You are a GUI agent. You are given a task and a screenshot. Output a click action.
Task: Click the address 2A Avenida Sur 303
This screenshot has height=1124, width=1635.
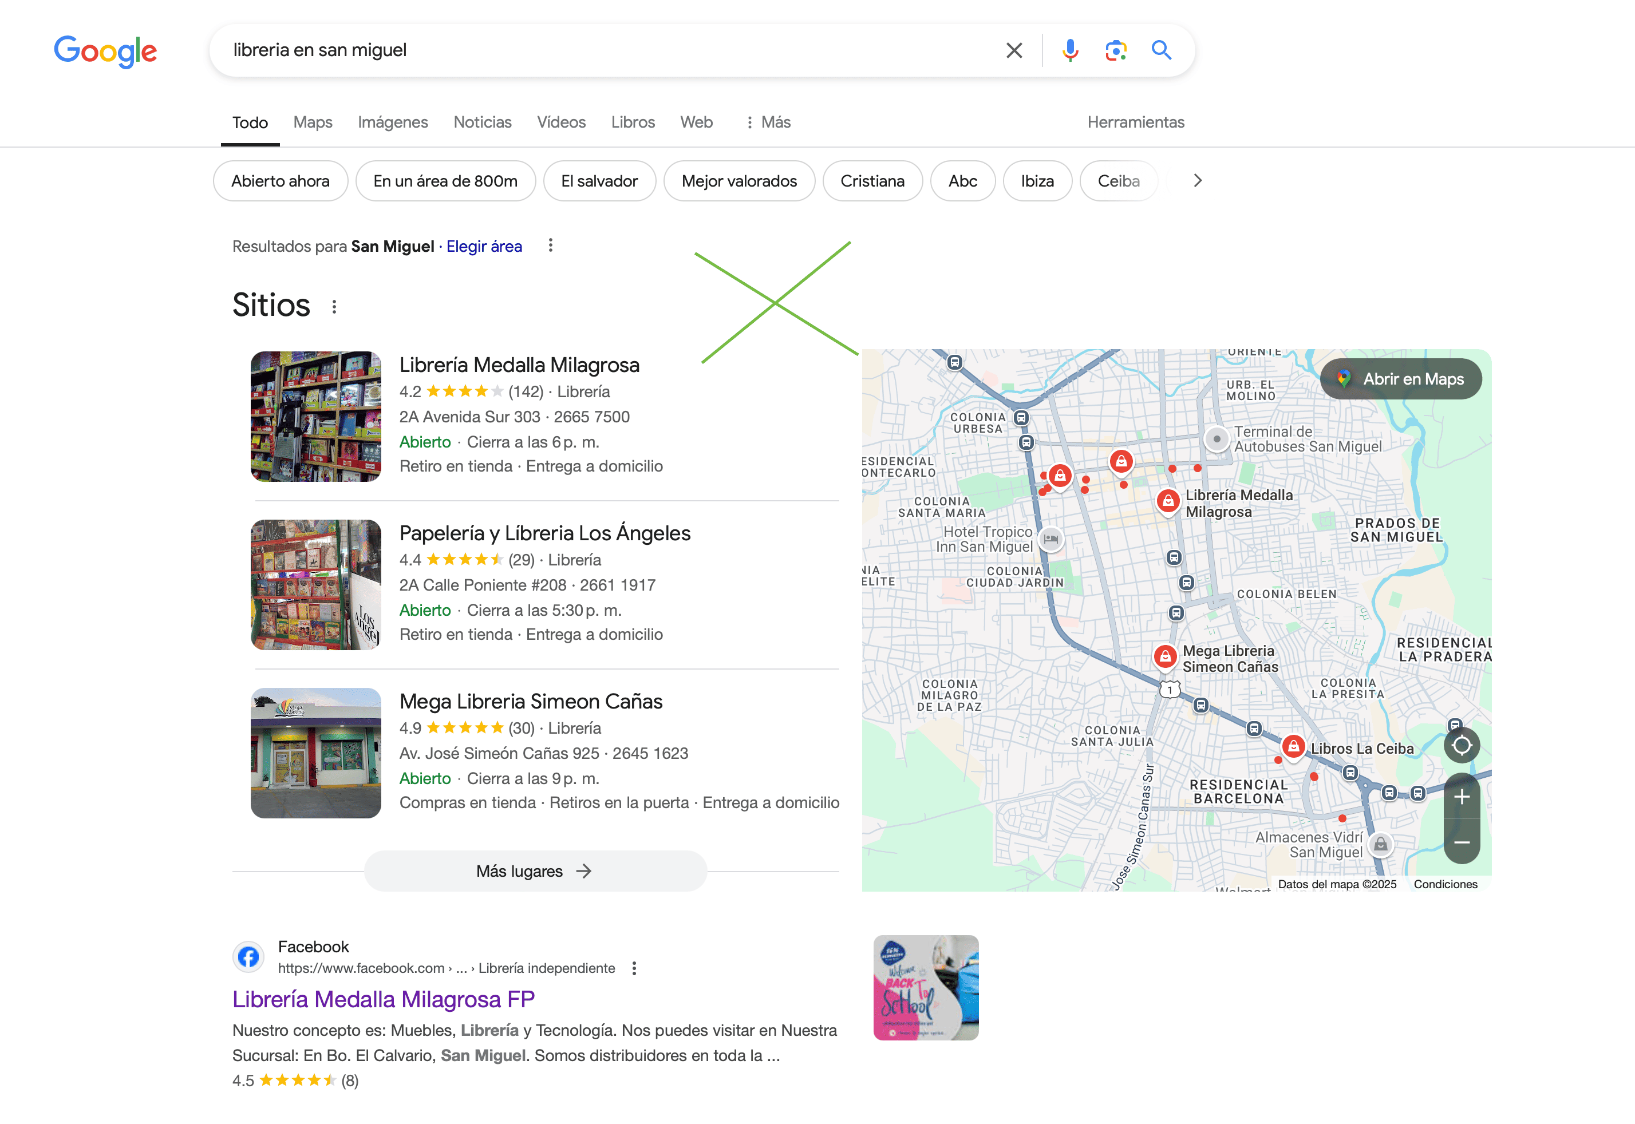[x=469, y=417]
